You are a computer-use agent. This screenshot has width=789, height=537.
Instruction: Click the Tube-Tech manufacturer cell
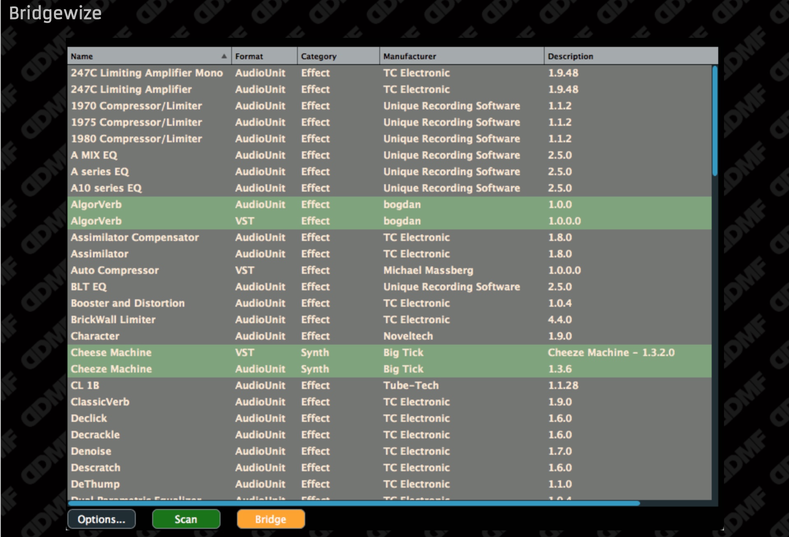point(411,385)
